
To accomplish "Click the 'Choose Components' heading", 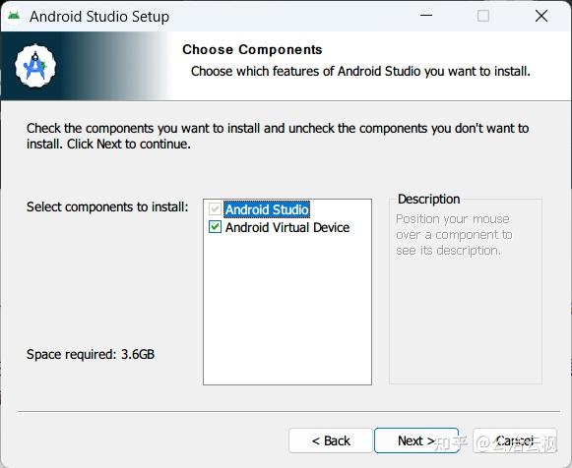I will pos(252,49).
